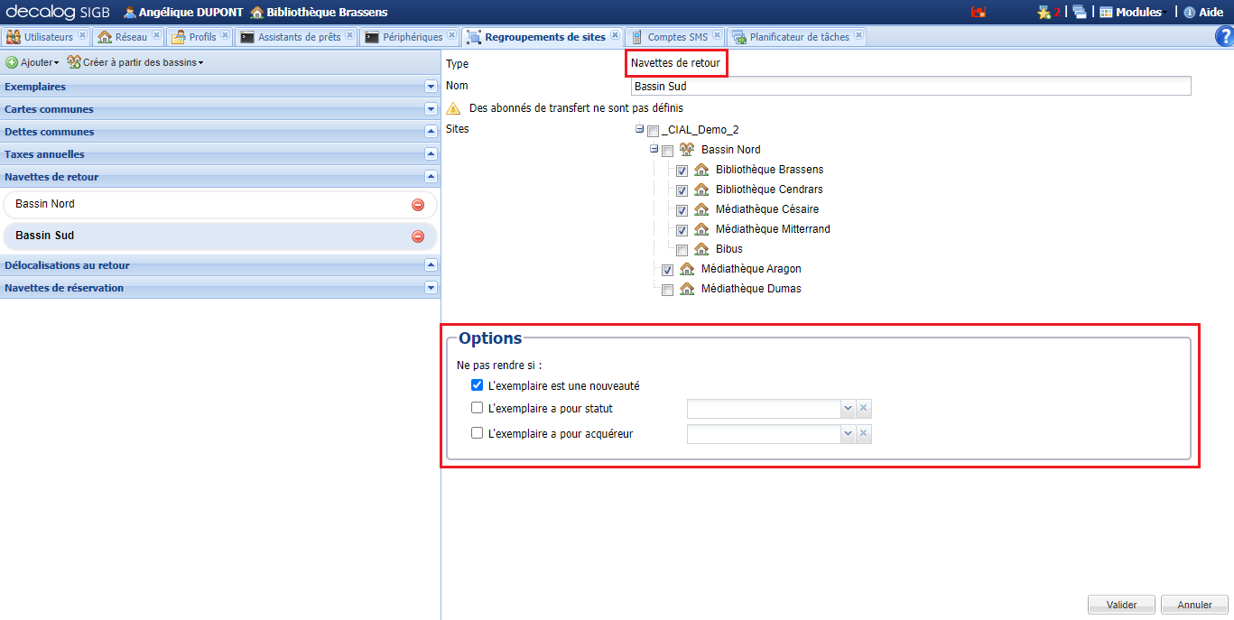
Task: Check the Bibus site checkbox
Action: (x=682, y=250)
